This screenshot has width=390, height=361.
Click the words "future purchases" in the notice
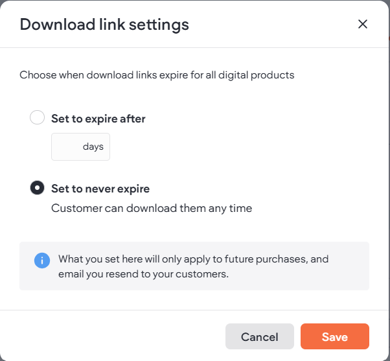pos(268,259)
